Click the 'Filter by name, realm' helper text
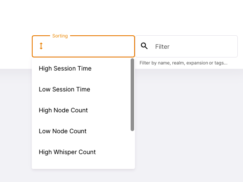The image size is (243, 182). [183, 63]
